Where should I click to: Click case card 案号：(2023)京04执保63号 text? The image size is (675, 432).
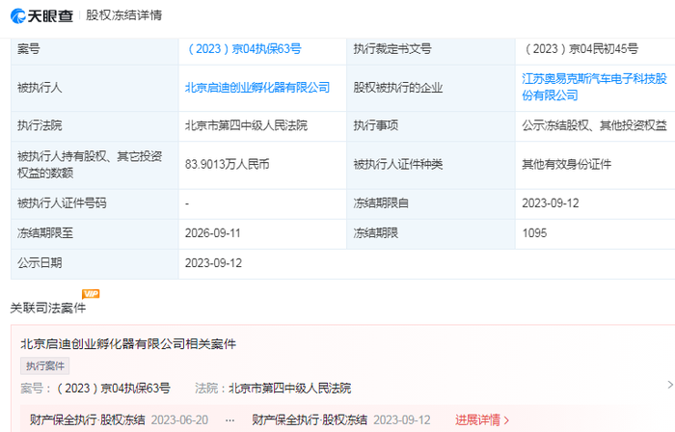coord(95,389)
